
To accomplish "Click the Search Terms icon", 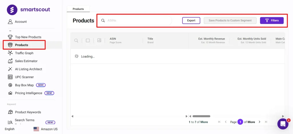I will click(x=10, y=123).
